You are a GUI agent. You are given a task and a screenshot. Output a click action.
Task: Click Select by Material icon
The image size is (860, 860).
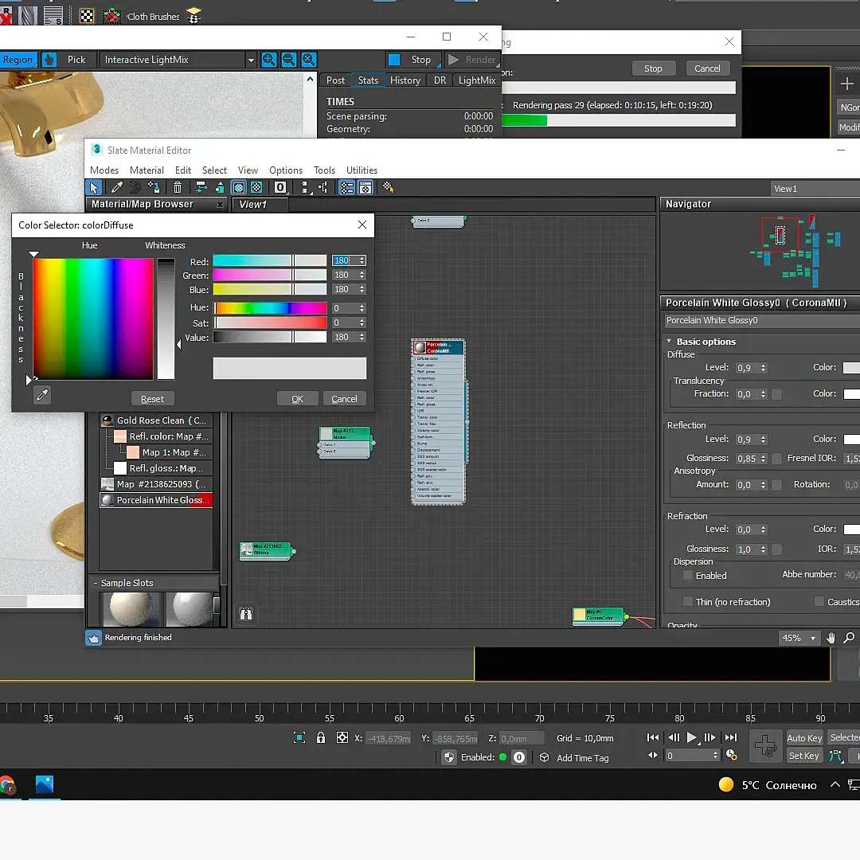tap(389, 188)
